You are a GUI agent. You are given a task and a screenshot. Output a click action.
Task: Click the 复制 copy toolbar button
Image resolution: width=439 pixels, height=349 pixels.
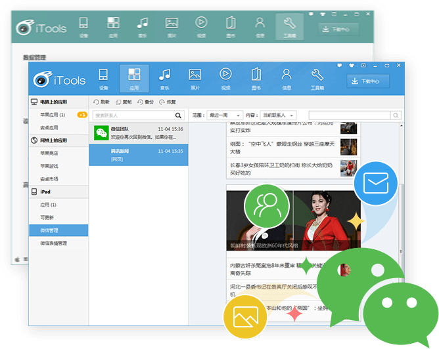tap(124, 102)
